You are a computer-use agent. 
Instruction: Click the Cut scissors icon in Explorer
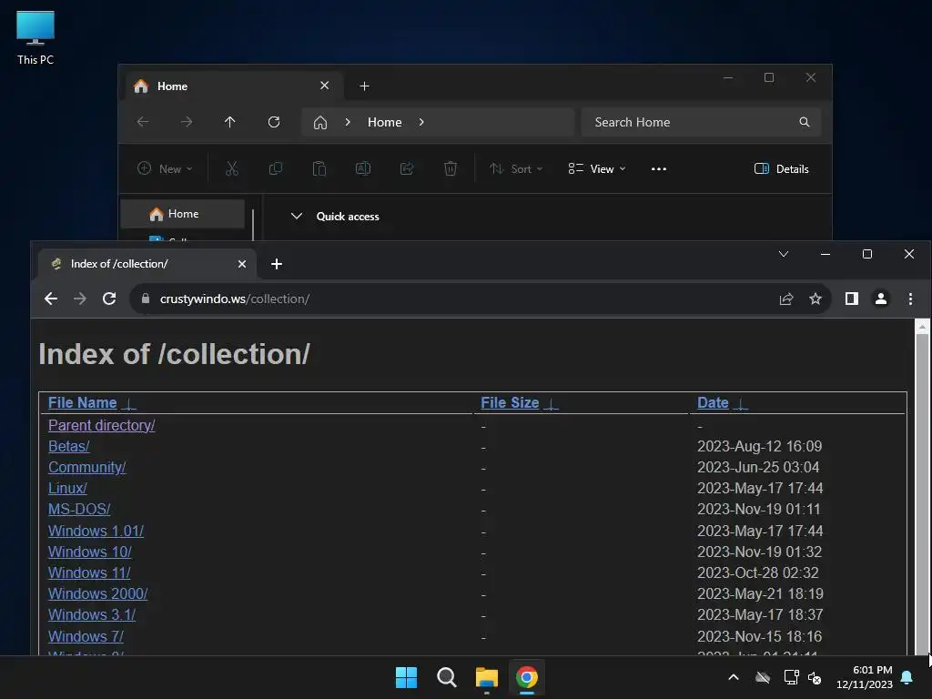tap(232, 168)
